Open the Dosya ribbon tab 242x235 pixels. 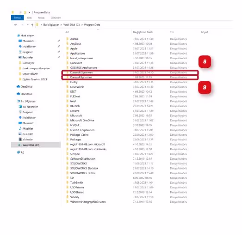click(18, 18)
